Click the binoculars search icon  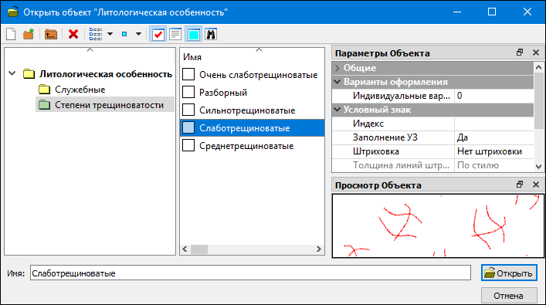(211, 34)
